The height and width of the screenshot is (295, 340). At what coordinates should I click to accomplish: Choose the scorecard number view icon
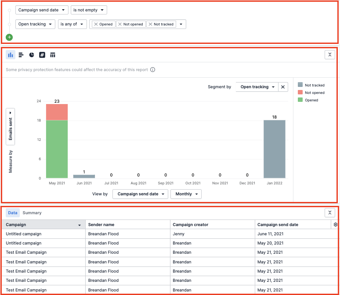[42, 55]
